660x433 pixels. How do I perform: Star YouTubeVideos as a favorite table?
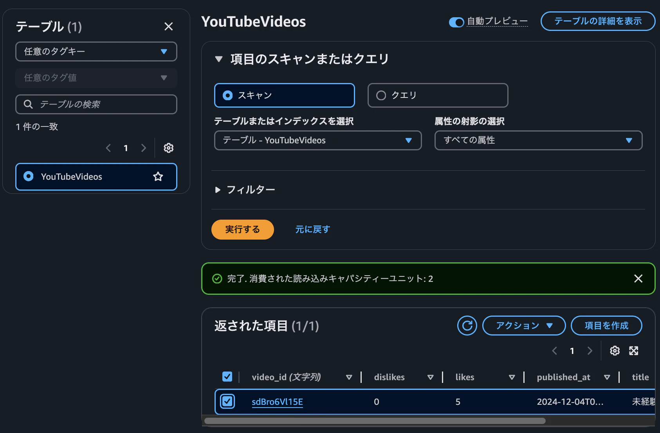[x=158, y=177]
